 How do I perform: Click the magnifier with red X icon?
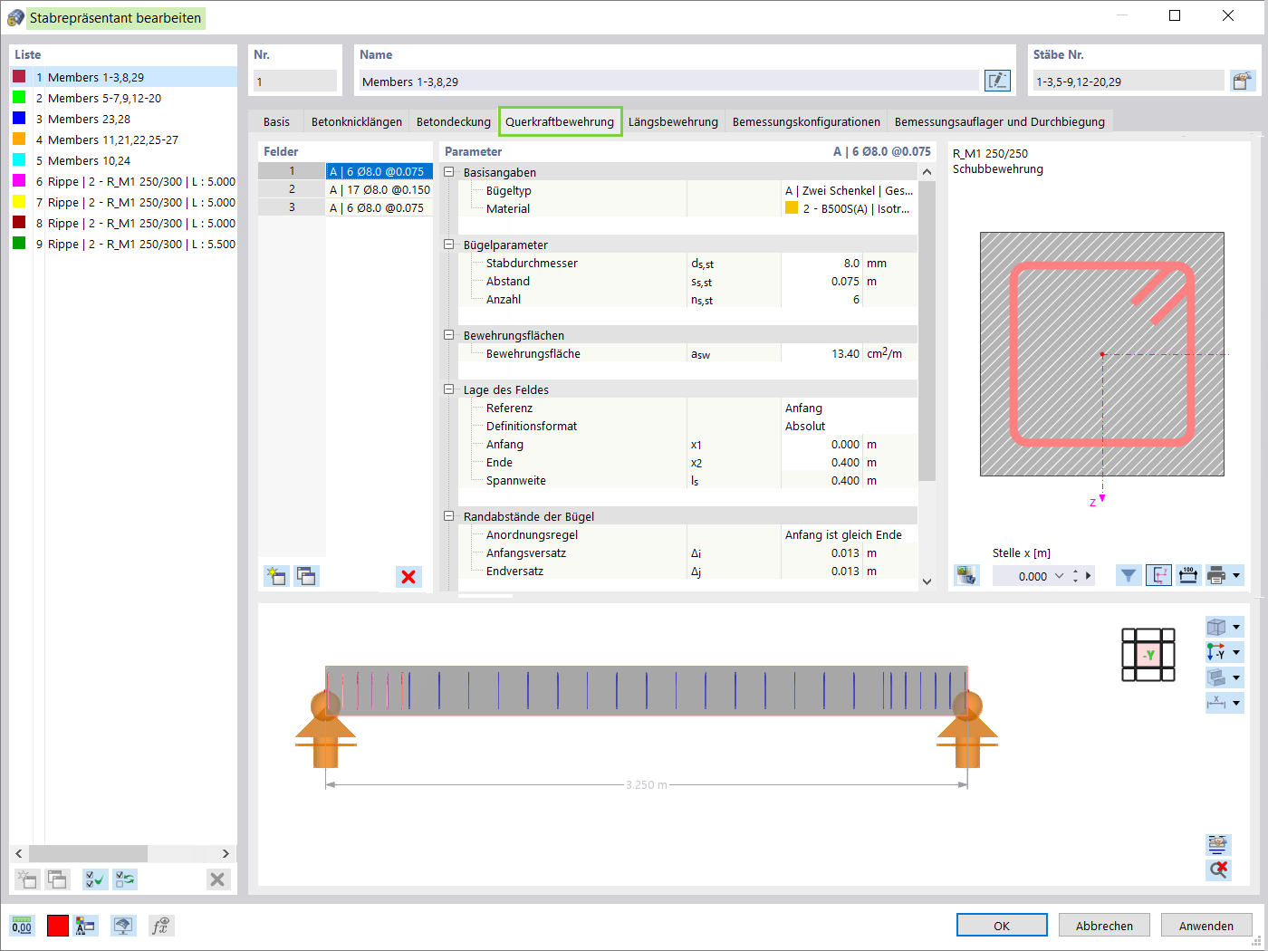click(x=1218, y=869)
